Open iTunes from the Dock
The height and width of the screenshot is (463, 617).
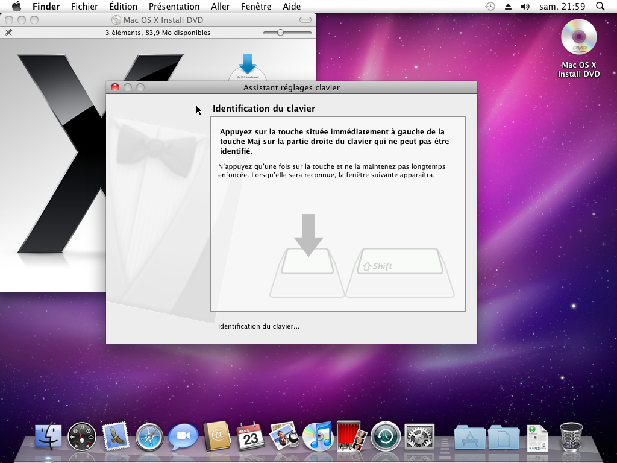[318, 436]
